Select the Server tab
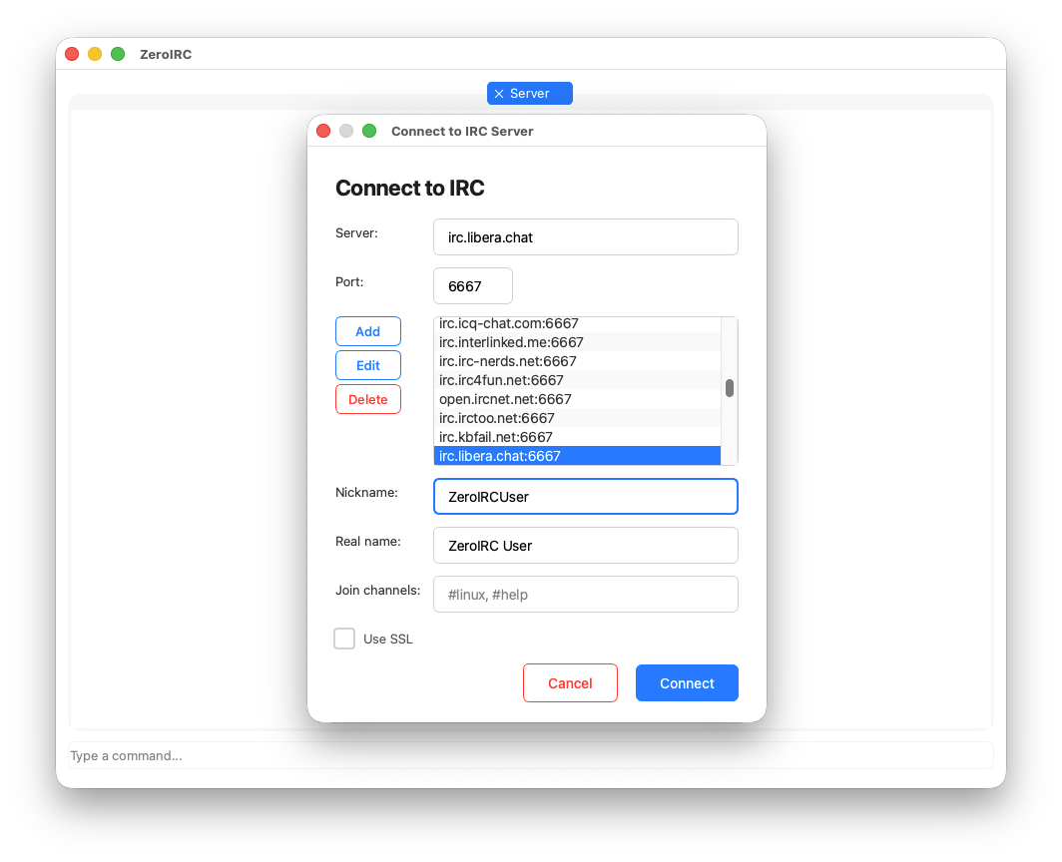The width and height of the screenshot is (1062, 862). tap(530, 94)
